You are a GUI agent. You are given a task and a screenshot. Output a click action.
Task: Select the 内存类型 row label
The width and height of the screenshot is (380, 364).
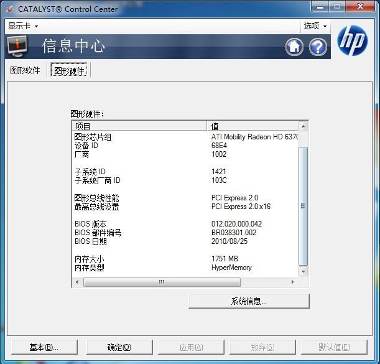(89, 268)
